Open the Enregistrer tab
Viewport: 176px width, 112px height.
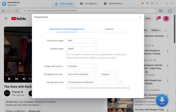pos(89,4)
